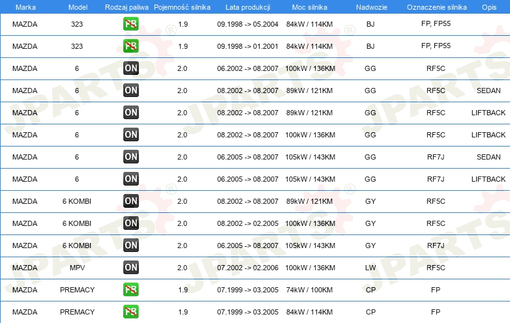Click PREMACY in the 74kW / 100KM row
The width and height of the screenshot is (510, 323).
77,290
